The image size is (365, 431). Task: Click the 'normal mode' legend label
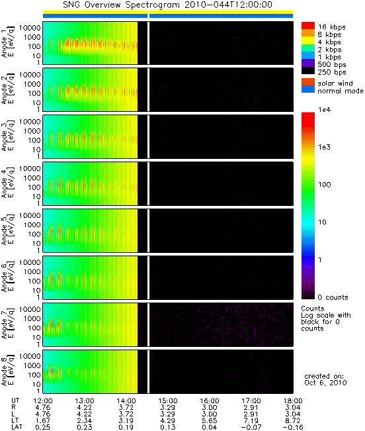coord(341,91)
